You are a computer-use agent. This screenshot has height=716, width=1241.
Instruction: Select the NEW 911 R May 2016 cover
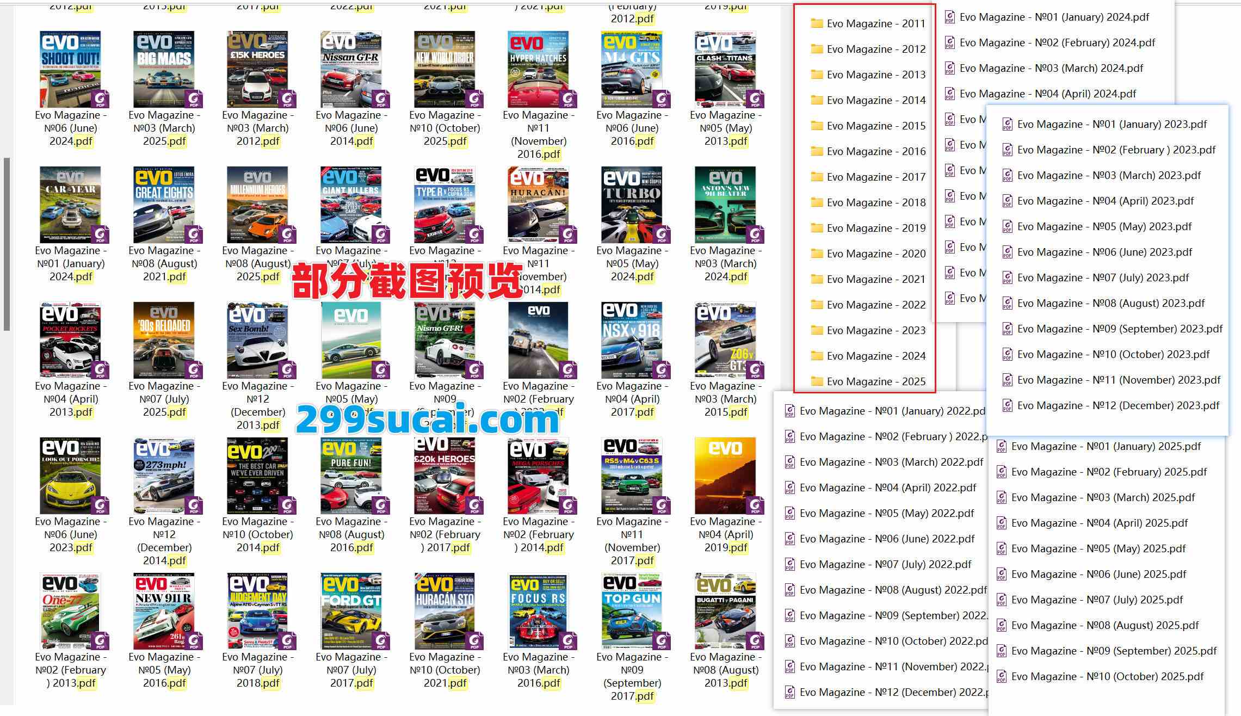[163, 609]
